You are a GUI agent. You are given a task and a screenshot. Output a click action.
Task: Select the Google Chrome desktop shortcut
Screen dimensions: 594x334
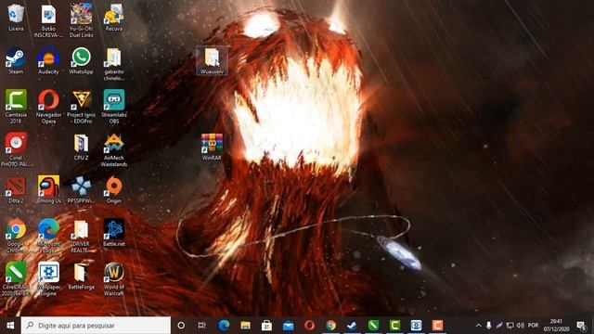pos(16,236)
